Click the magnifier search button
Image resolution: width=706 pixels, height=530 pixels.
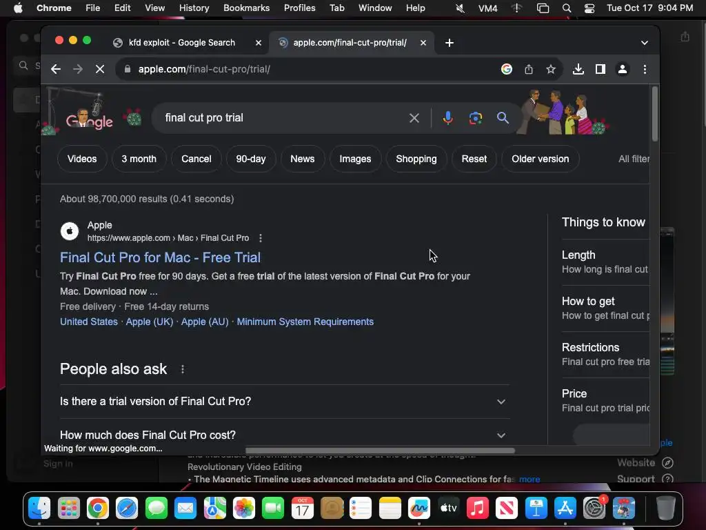503,118
